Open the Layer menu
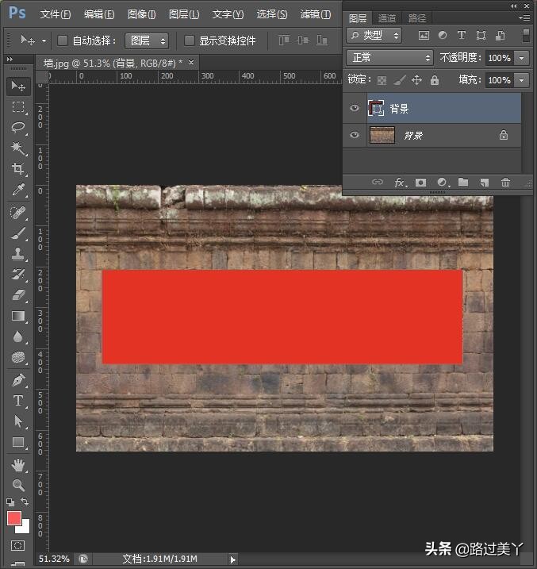This screenshot has width=537, height=569. (184, 14)
